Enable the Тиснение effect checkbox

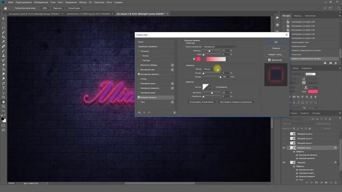(x=139, y=51)
